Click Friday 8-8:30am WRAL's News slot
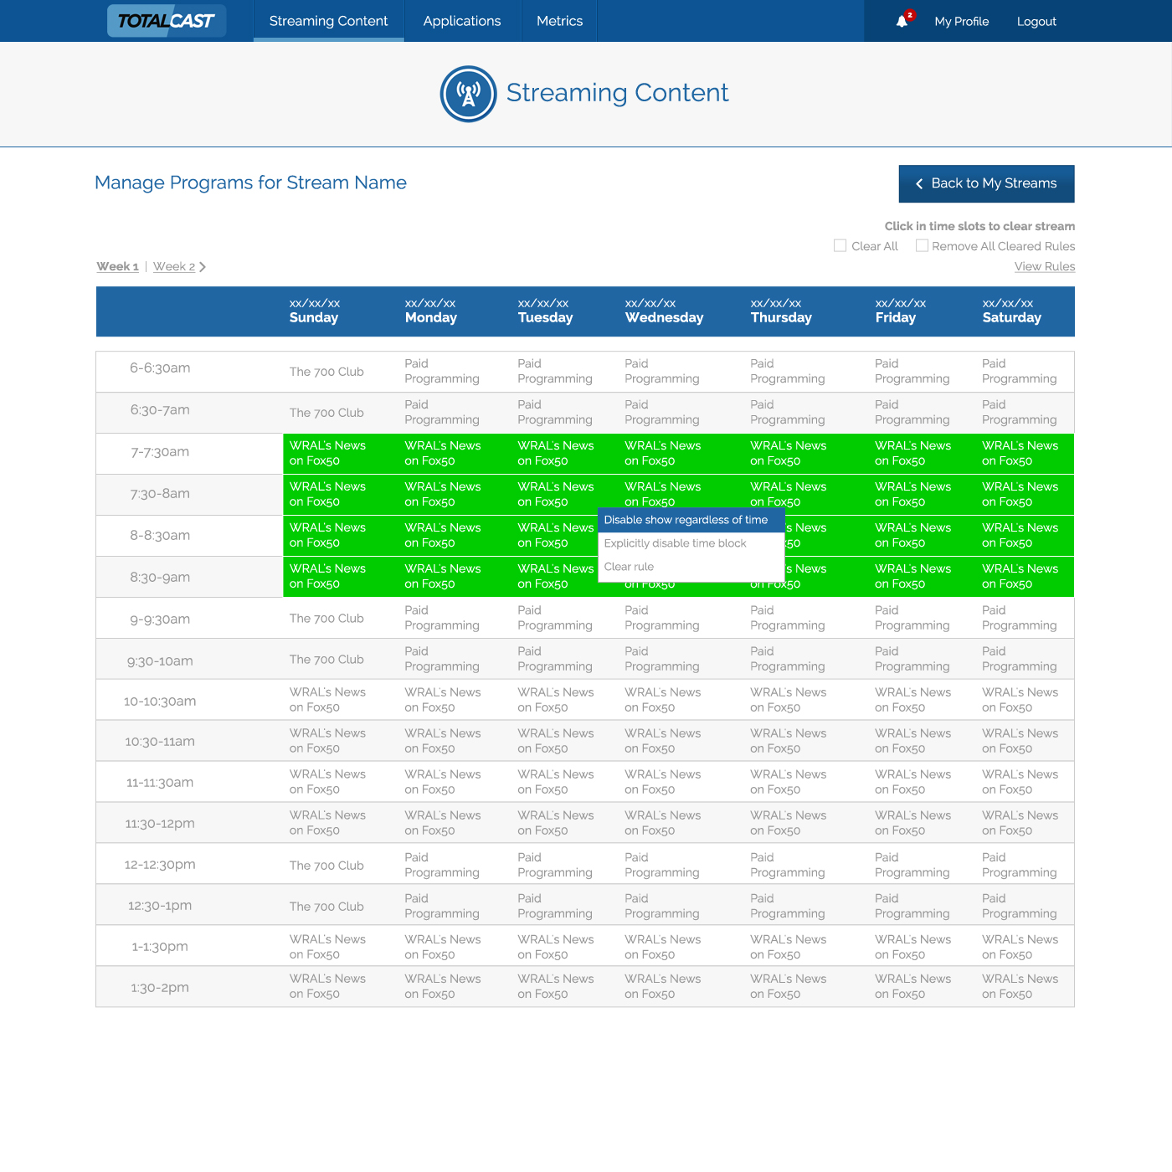1172x1172 pixels. tap(912, 536)
